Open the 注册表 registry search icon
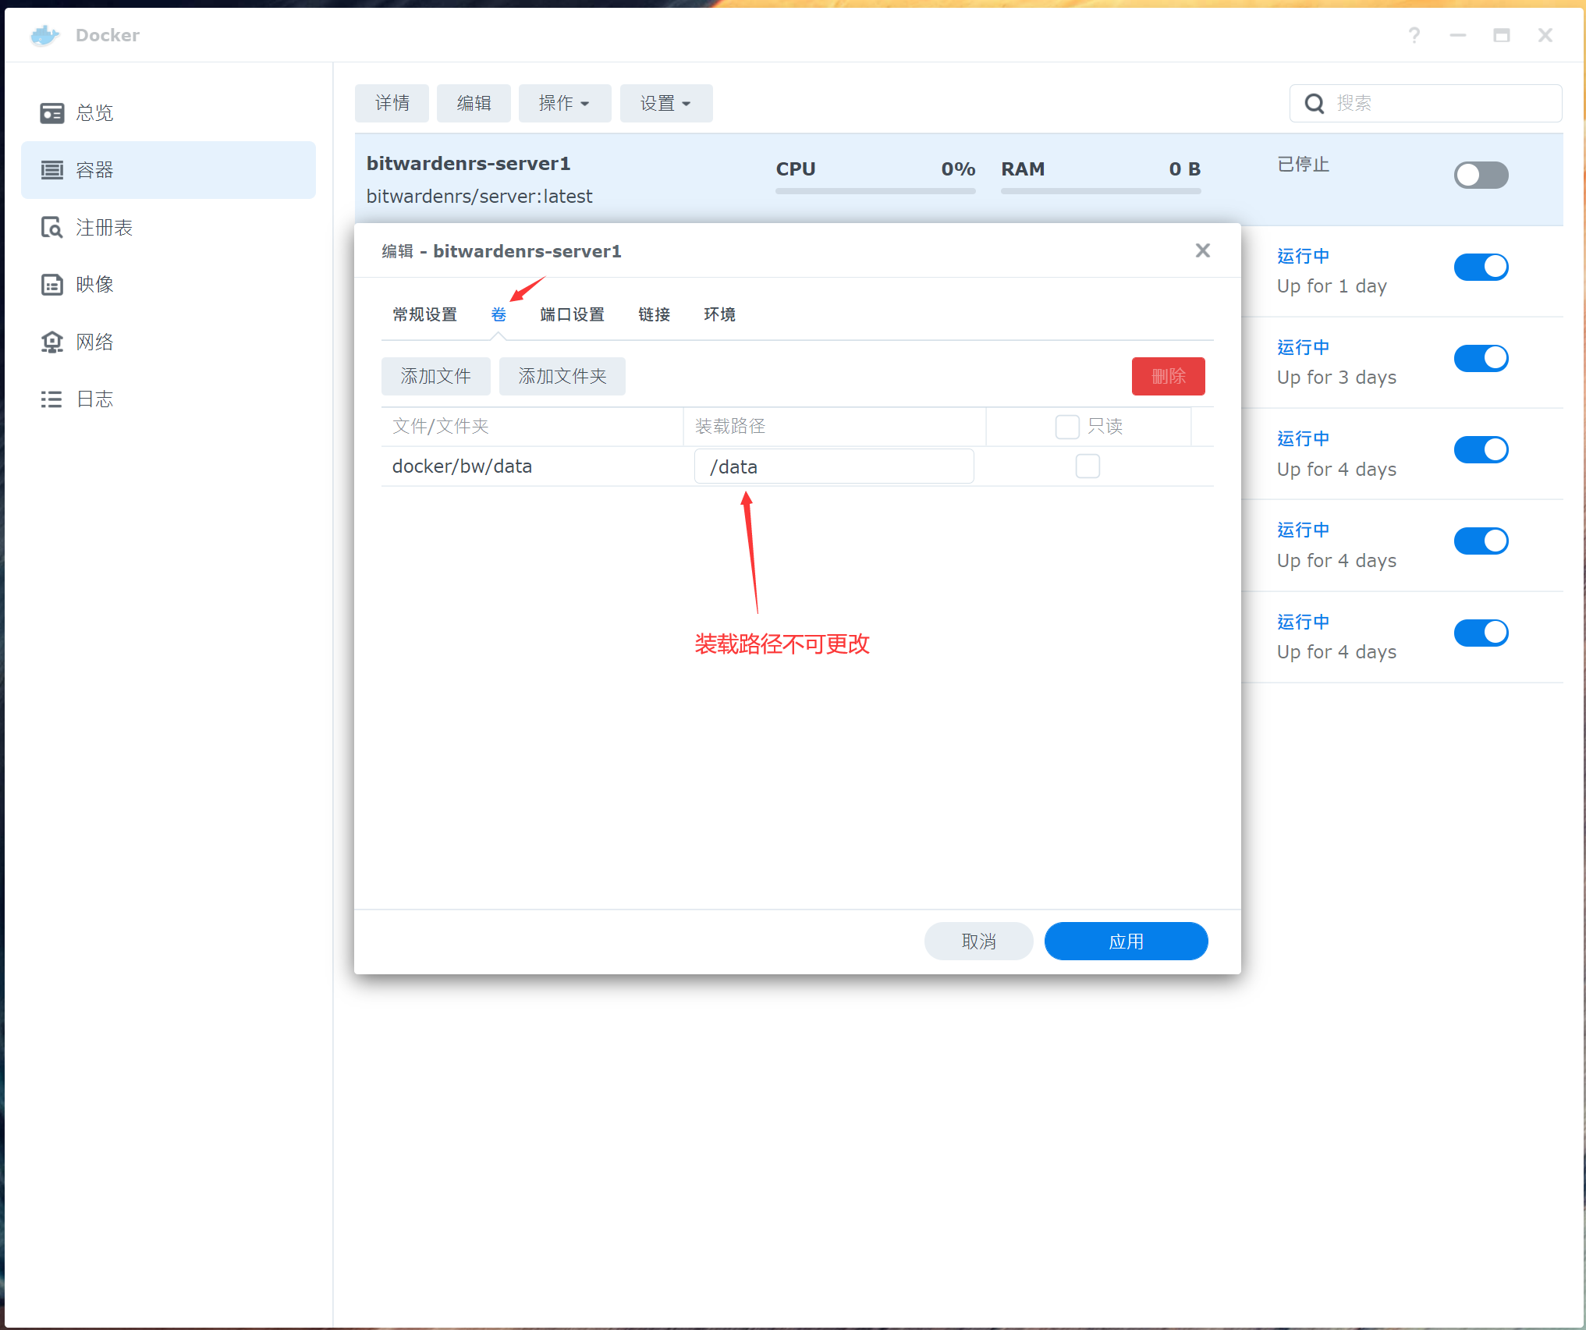The width and height of the screenshot is (1586, 1330). click(x=51, y=228)
